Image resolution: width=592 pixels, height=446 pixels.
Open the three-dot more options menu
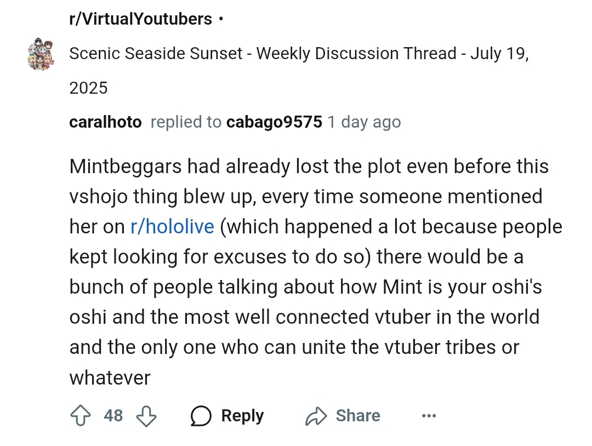coord(429,416)
